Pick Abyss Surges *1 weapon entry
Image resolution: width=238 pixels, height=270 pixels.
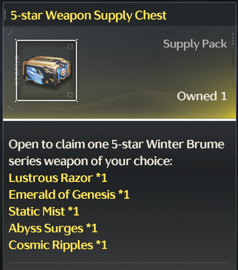[53, 228]
